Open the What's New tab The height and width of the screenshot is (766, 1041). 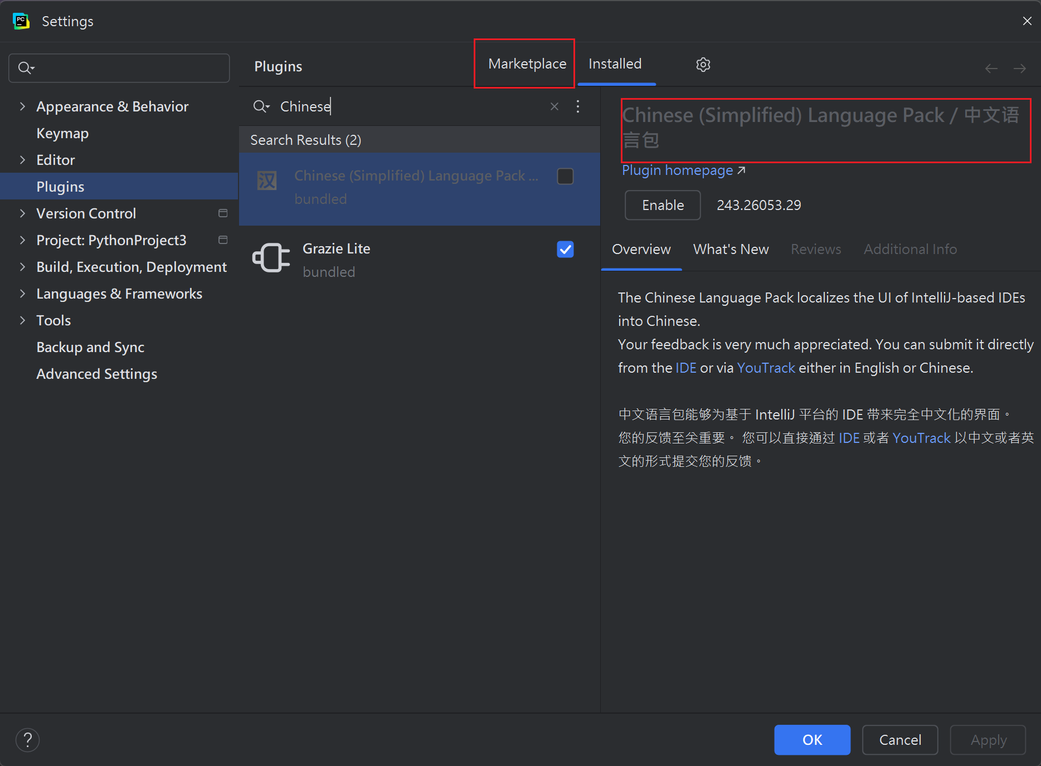coord(731,250)
